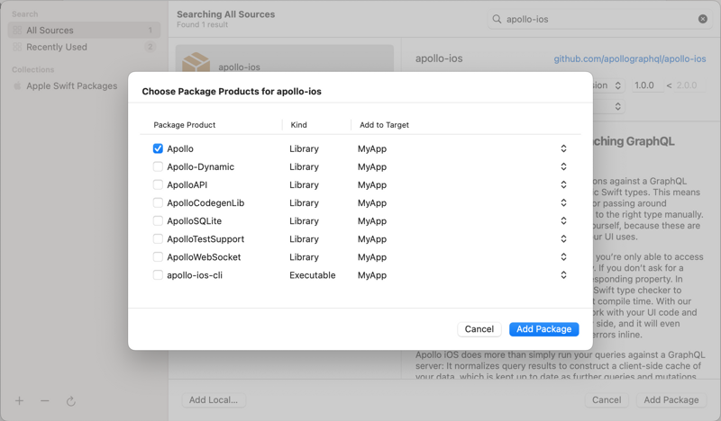
Task: Click Add Local… button in background window
Action: tap(214, 400)
